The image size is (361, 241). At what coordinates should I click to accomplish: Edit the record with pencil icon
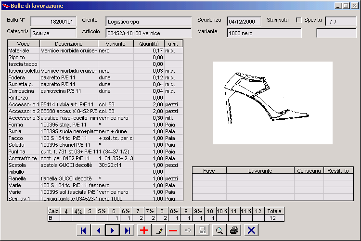pyautogui.click(x=159, y=230)
